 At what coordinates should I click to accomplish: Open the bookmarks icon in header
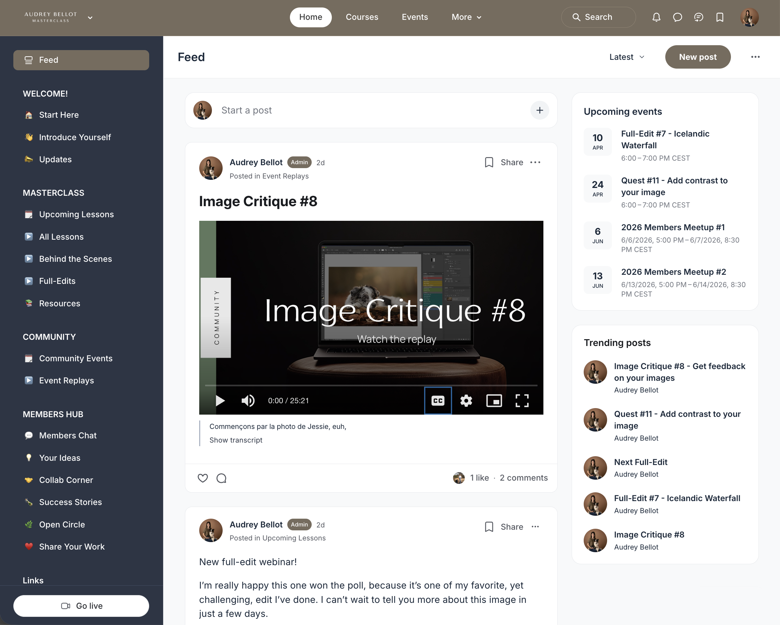click(x=720, y=17)
